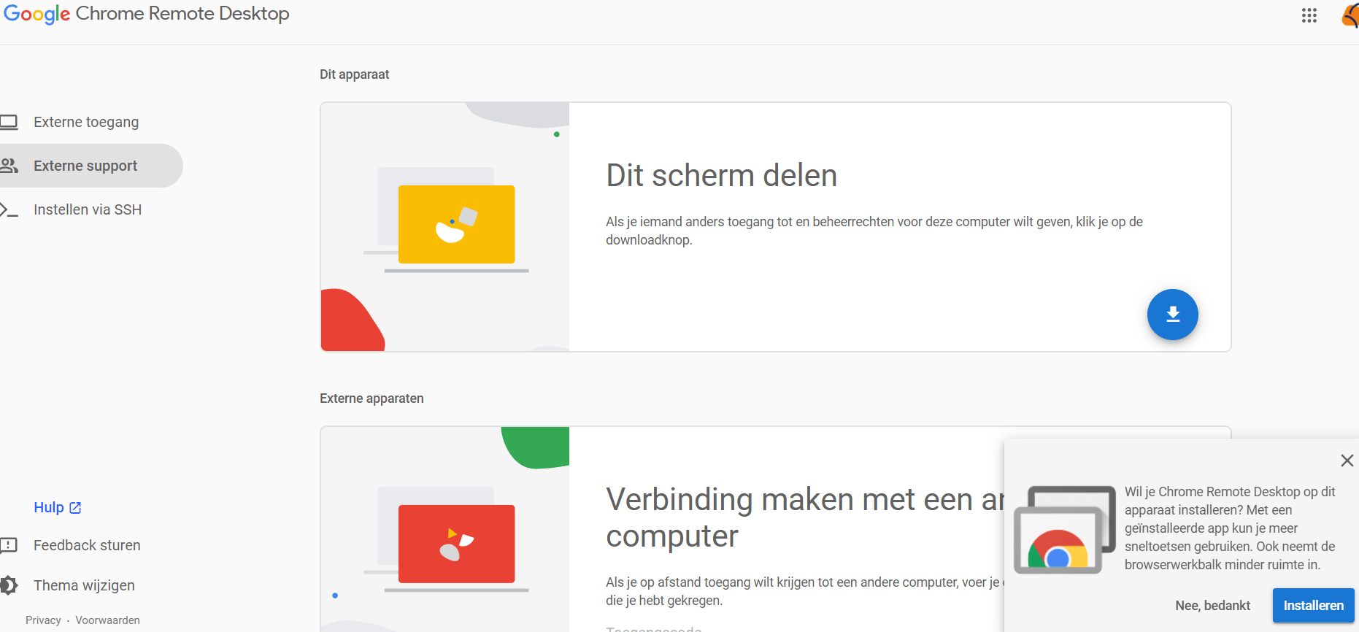Click the 'Als je op afstand toegang' description
The width and height of the screenshot is (1359, 632).
pos(804,591)
